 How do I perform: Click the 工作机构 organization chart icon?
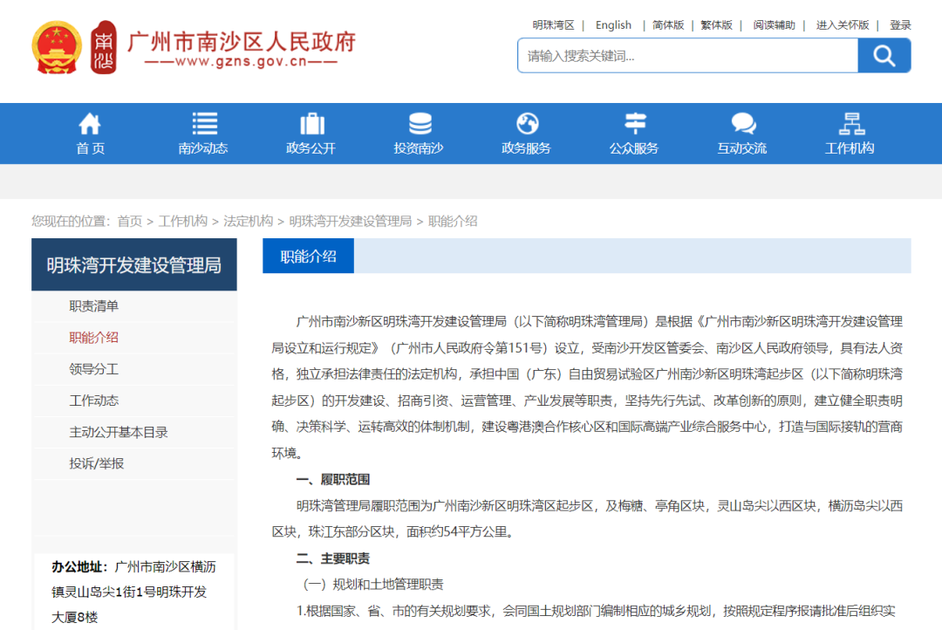pos(850,123)
